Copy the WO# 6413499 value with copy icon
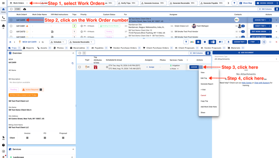Image resolution: width=279 pixels, height=158 pixels. pyautogui.click(x=72, y=63)
